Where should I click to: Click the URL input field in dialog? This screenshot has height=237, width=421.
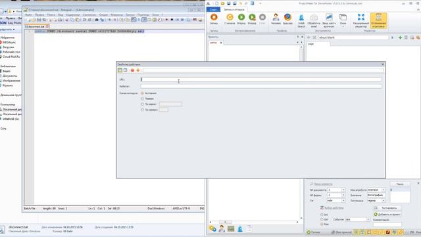261,80
